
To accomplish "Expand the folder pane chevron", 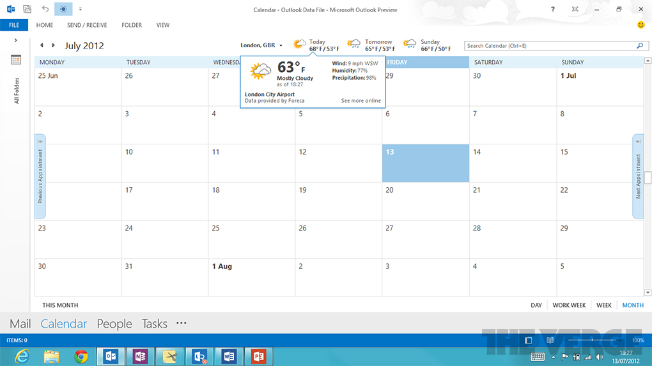I will coord(16,40).
